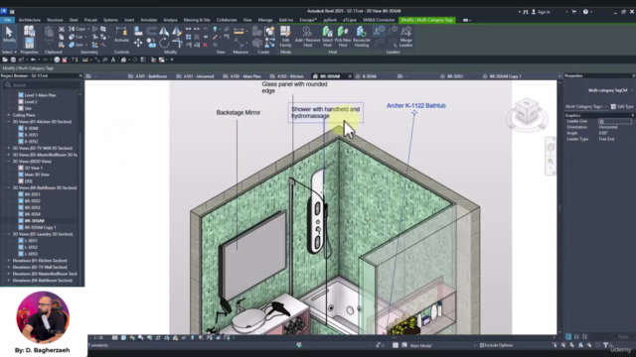Viewport: 636px width, 357px height.
Task: Click the Orientation Horizontal value field
Action: pyautogui.click(x=615, y=127)
